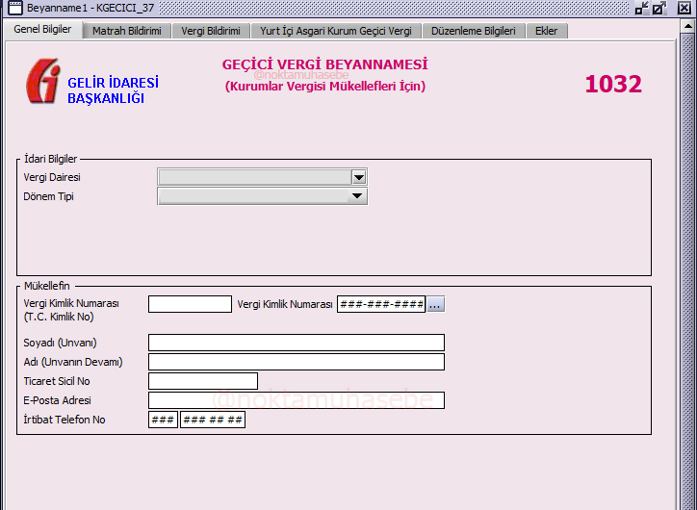Screen dimensions: 697x510
Task: Open the Matrah Bildirimi tab
Action: [x=127, y=31]
